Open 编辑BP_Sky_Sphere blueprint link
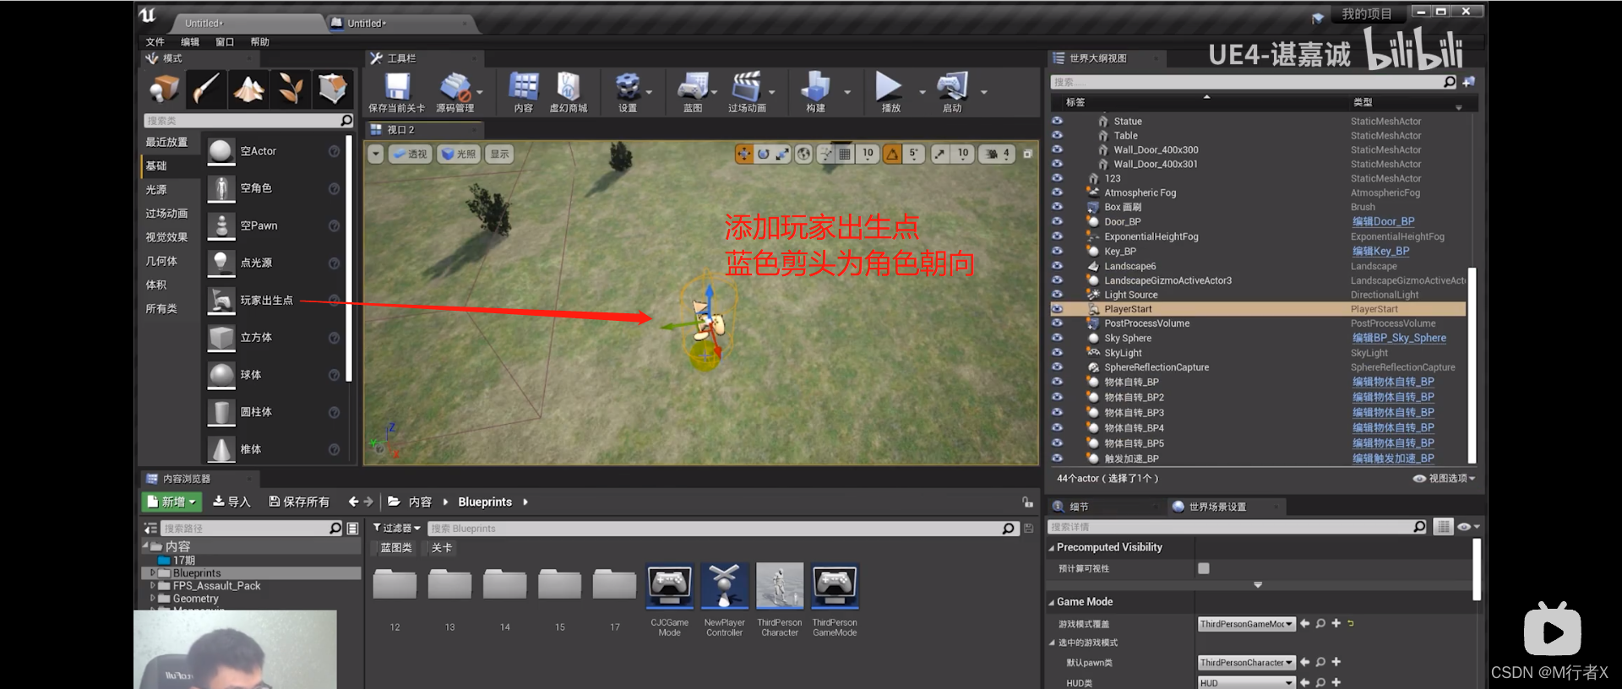This screenshot has height=689, width=1622. pos(1399,338)
